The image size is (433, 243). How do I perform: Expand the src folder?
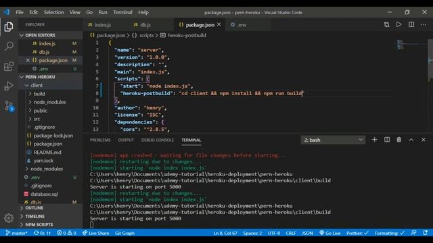pyautogui.click(x=50, y=119)
